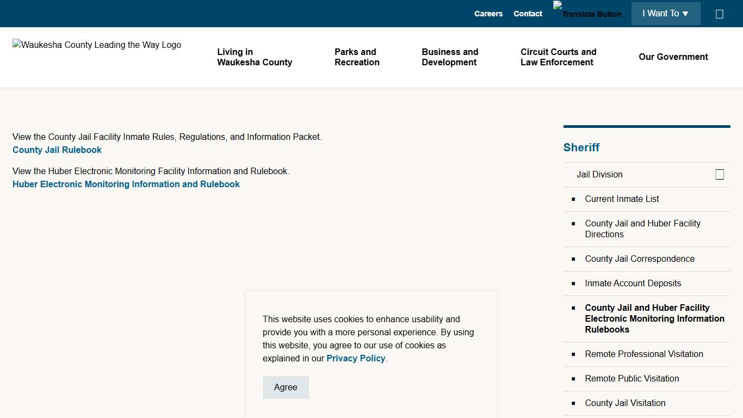Open the County Jail Rulebook link

coord(57,150)
